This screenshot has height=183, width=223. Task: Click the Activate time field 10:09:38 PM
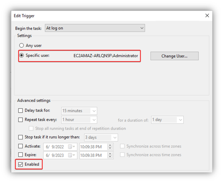[x=93, y=147]
